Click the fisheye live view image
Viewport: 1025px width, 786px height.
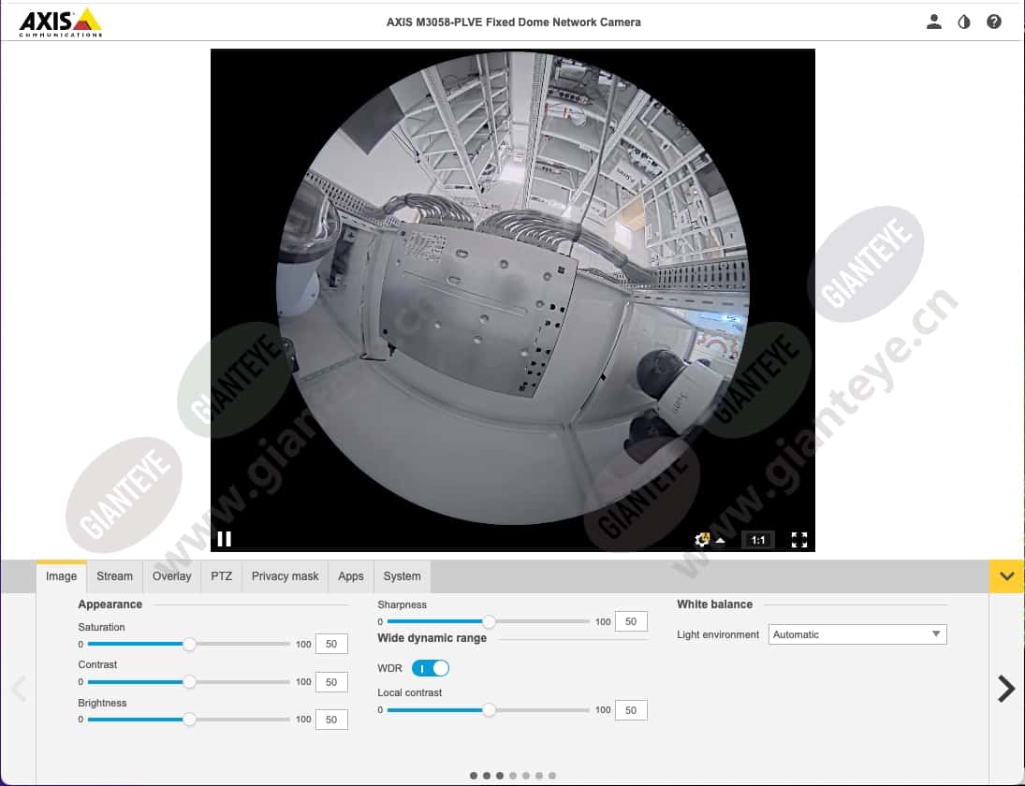513,288
